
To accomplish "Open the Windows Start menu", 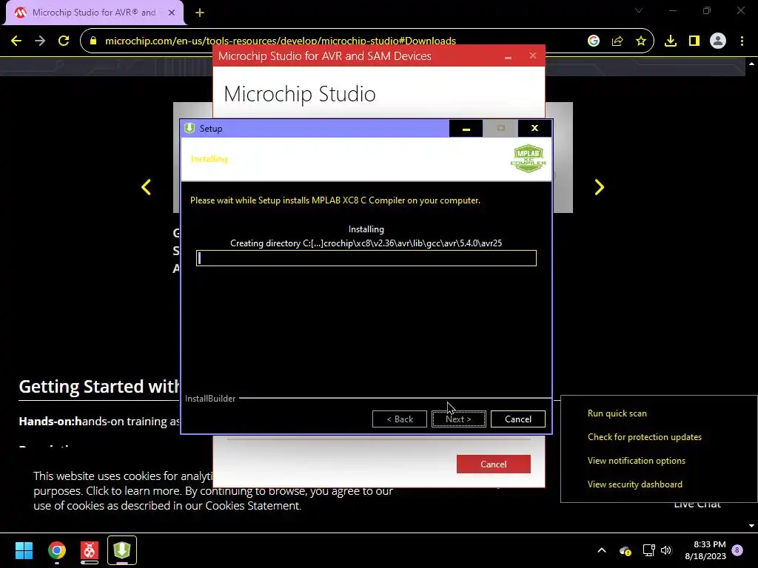I will (24, 550).
